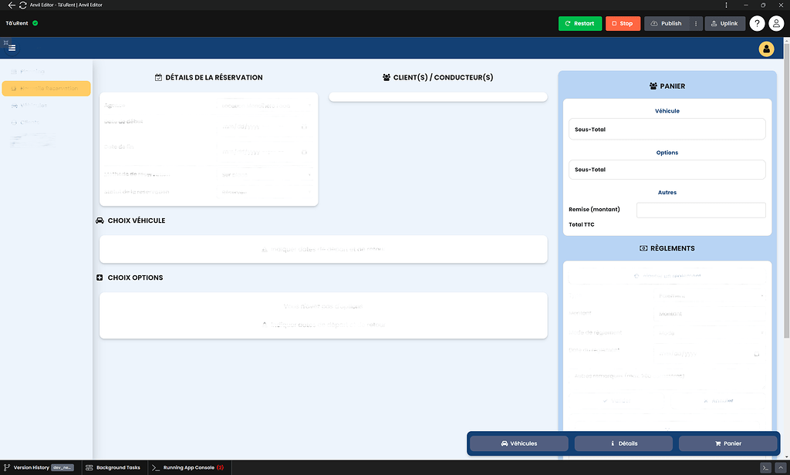Switch to the Background Tasks panel

click(x=114, y=467)
